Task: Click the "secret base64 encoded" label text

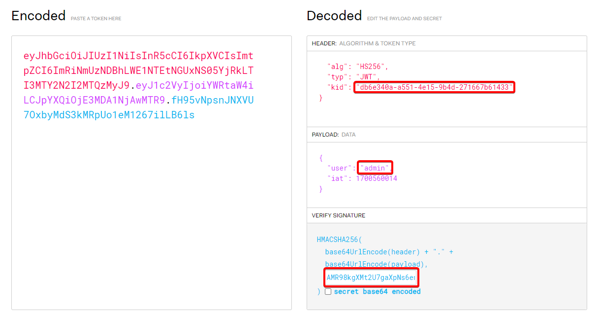Action: pos(377,292)
